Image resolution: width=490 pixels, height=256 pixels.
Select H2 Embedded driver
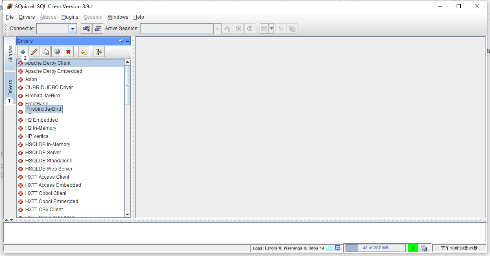click(x=70, y=120)
